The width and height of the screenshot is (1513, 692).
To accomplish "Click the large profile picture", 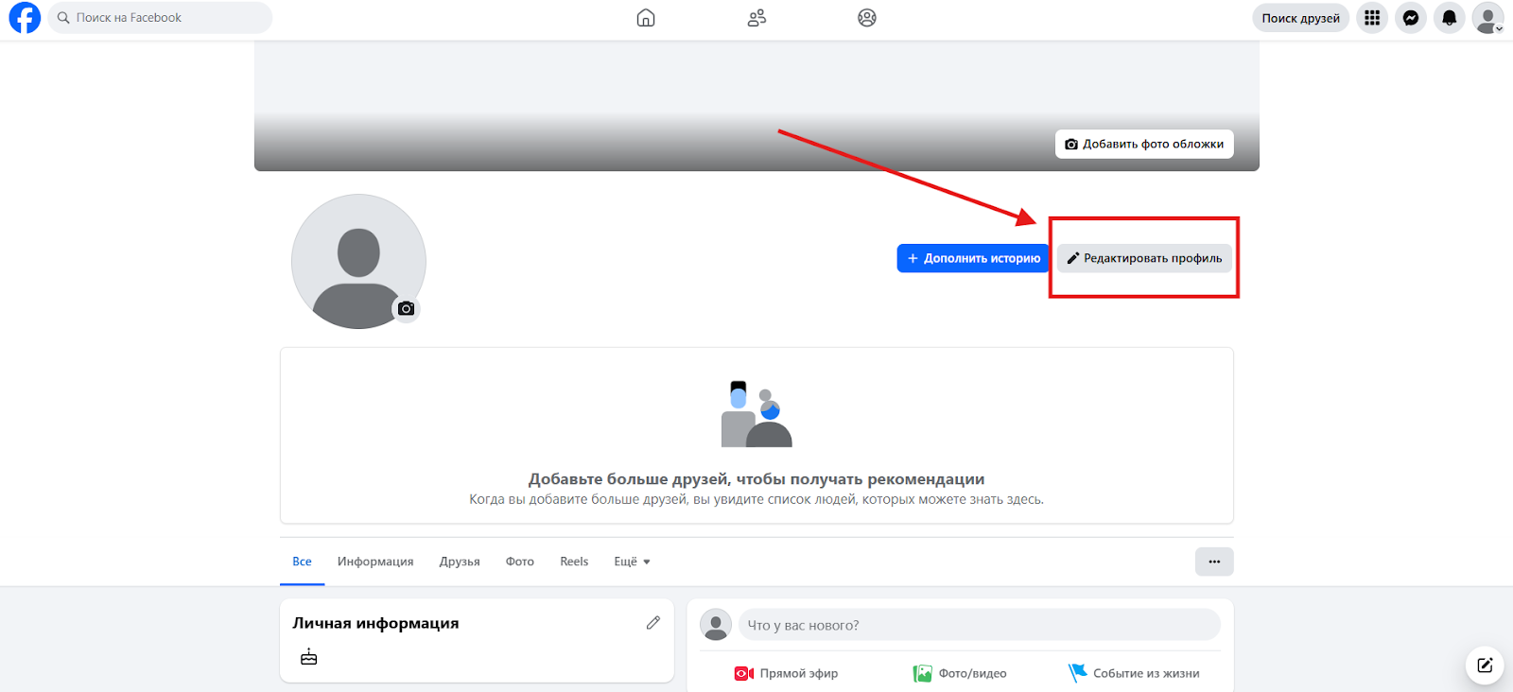I will point(358,262).
